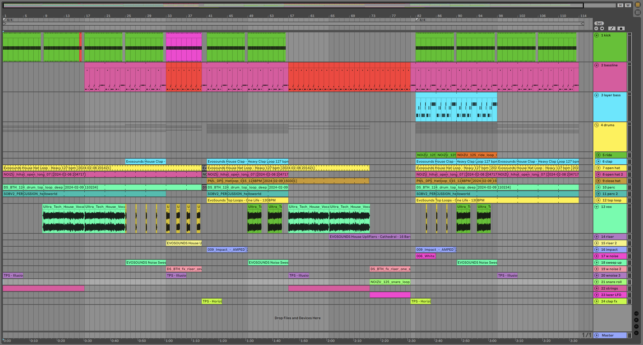
Task: Unfold the 16 impact track
Action: [x=597, y=250]
